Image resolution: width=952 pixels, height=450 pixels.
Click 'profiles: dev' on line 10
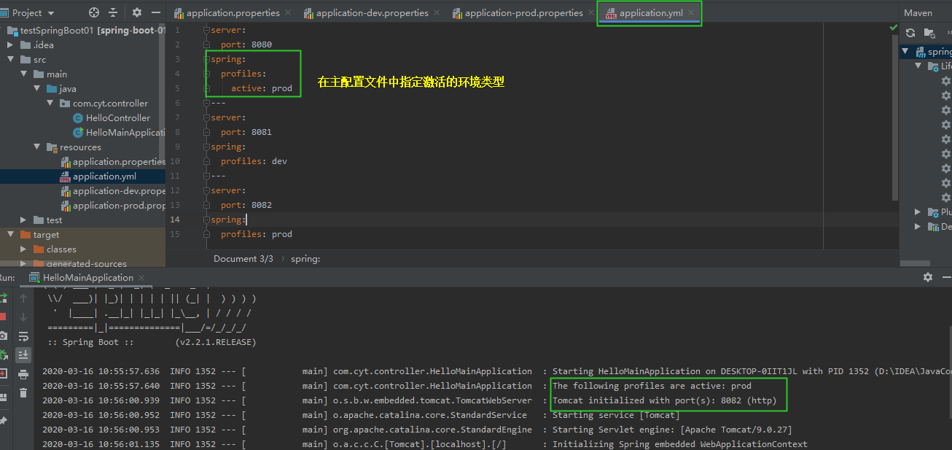(x=254, y=161)
